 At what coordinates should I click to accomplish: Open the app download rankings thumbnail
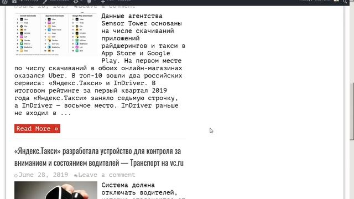[56, 34]
